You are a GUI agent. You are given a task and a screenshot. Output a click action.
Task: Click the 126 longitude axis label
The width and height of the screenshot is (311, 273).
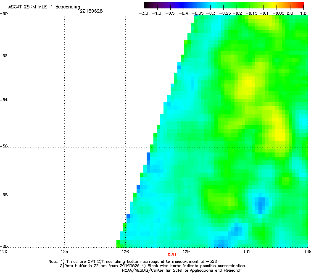click(x=125, y=252)
